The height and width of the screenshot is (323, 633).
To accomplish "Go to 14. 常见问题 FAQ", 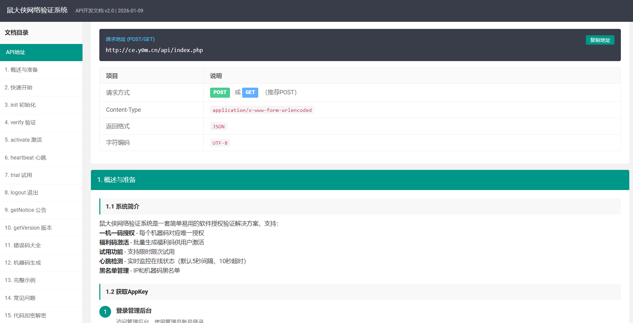I will coord(20,298).
